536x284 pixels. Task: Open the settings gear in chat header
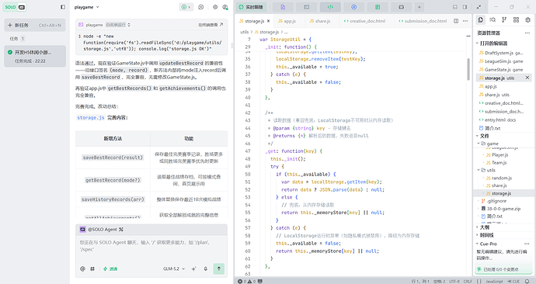tap(215, 7)
